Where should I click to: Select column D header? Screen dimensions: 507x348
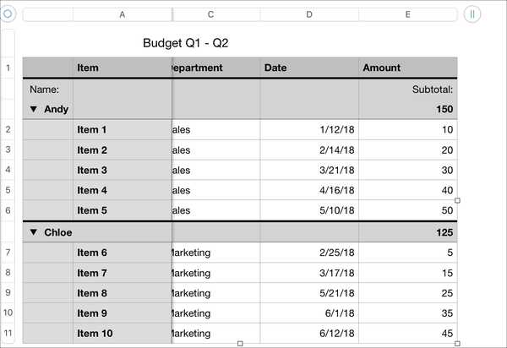coord(309,14)
